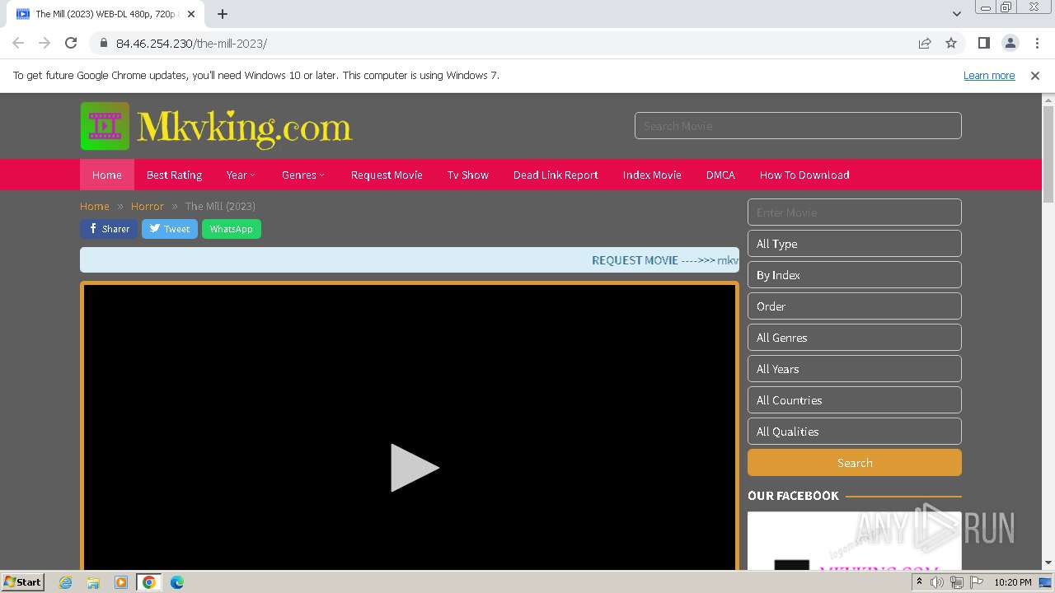Click the Windows Start button

(22, 581)
